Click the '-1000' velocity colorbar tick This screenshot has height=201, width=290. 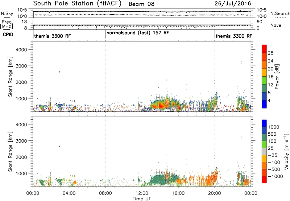[275, 176]
